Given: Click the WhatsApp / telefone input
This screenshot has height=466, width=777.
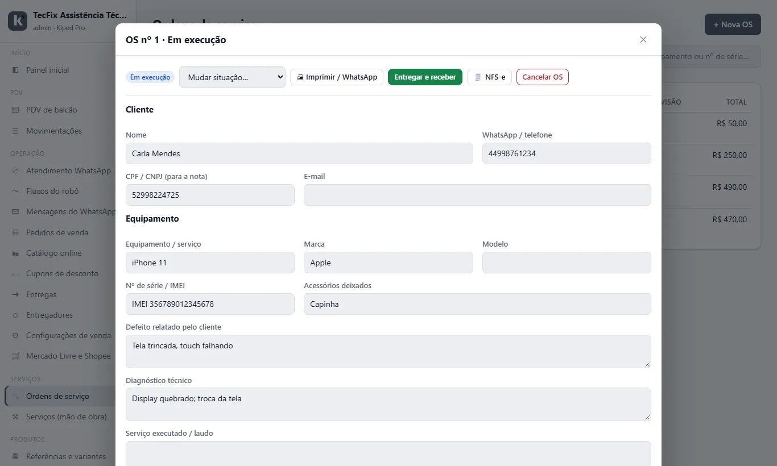Looking at the screenshot, I should point(567,153).
